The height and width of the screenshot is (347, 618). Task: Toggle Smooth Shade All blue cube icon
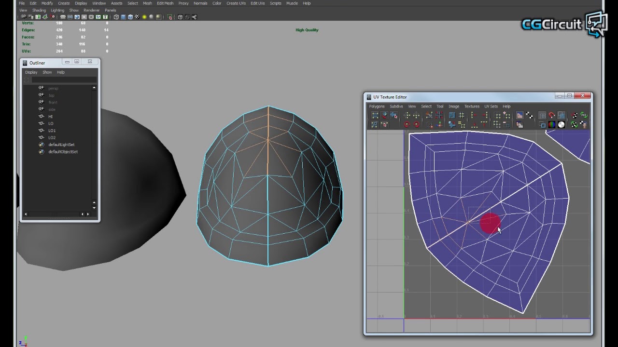pyautogui.click(x=124, y=17)
